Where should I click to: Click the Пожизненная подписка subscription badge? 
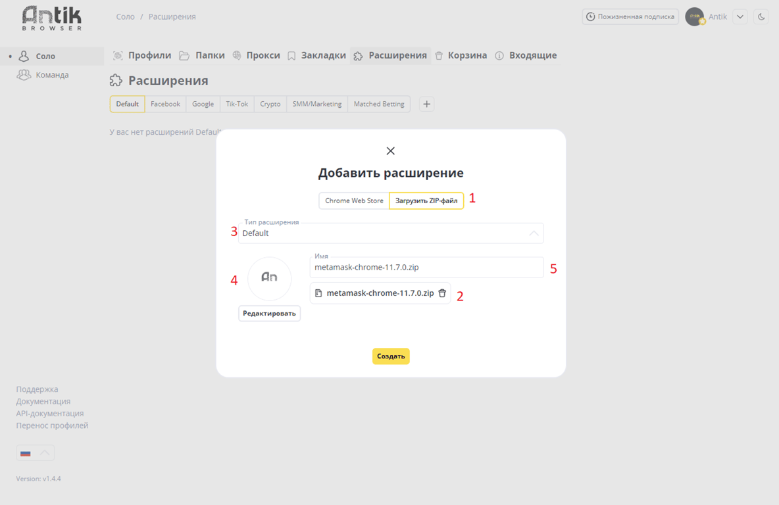630,17
